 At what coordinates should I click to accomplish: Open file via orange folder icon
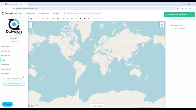(43, 19)
